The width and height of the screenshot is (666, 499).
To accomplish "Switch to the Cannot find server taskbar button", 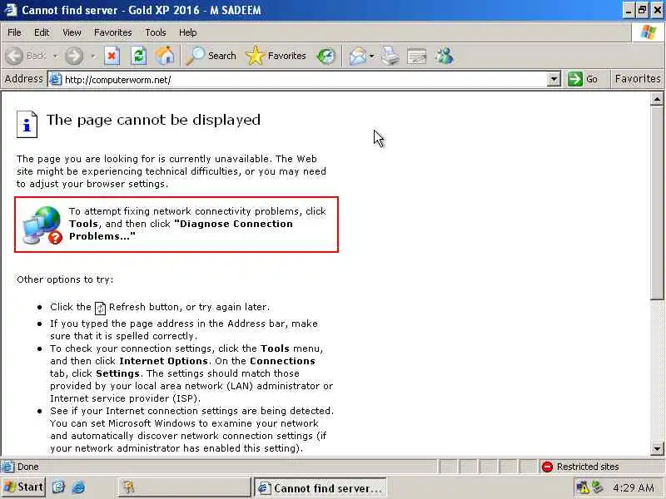I will 321,487.
